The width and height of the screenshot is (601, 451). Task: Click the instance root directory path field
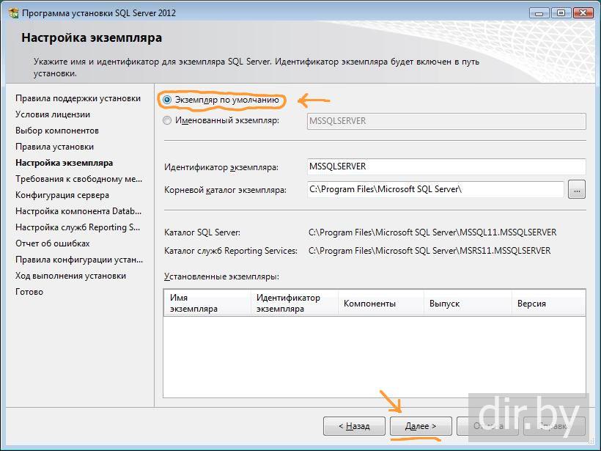tap(435, 190)
